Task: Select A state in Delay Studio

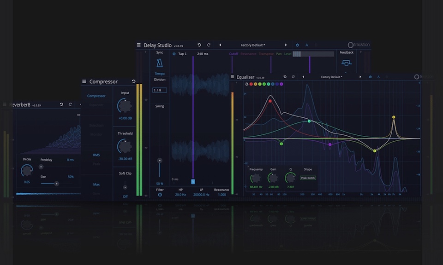Action: pyautogui.click(x=307, y=45)
